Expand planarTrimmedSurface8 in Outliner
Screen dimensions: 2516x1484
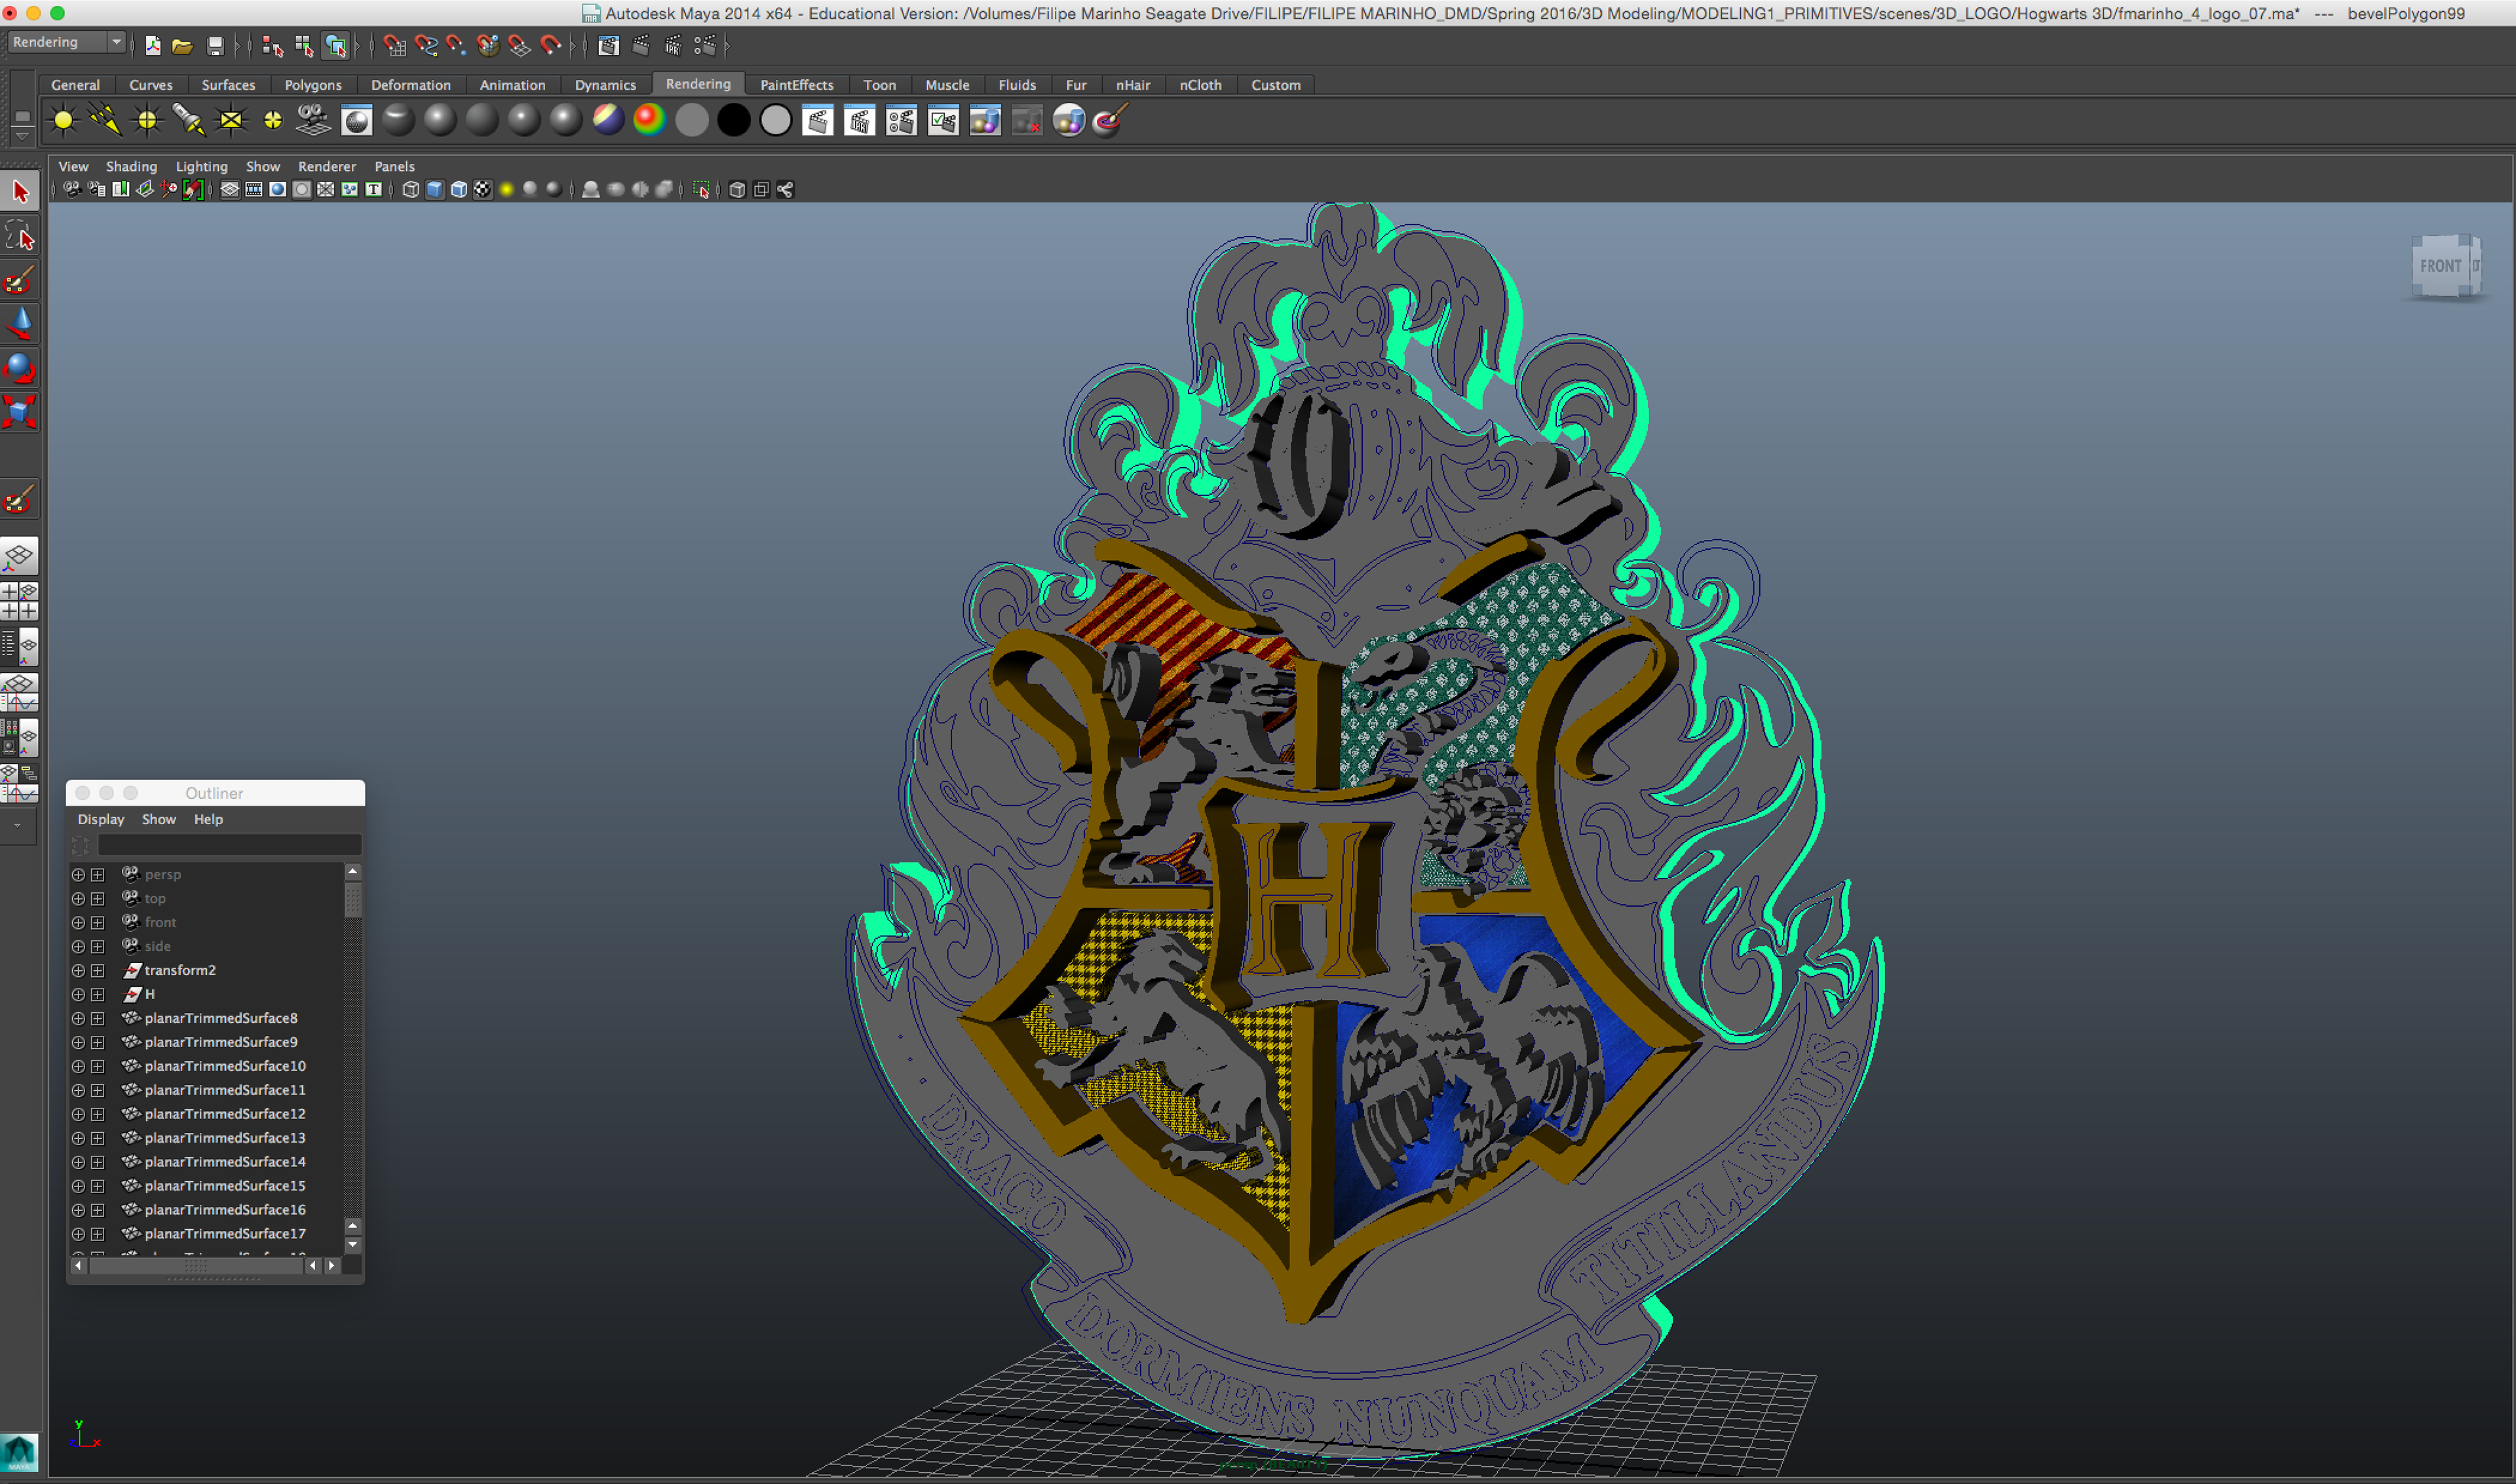[97, 1018]
